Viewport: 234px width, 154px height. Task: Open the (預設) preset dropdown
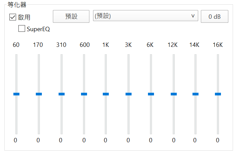click(x=146, y=16)
